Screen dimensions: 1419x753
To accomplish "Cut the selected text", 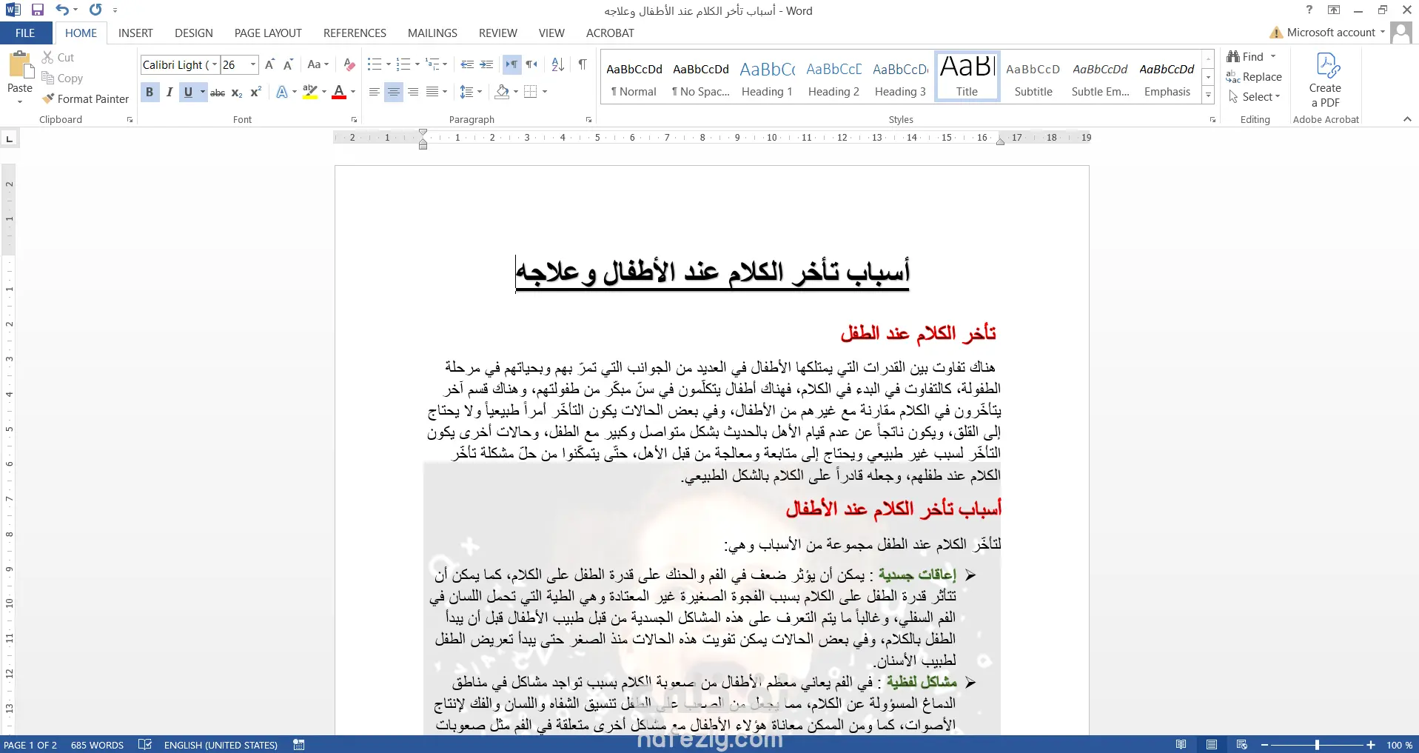I will click(x=58, y=58).
